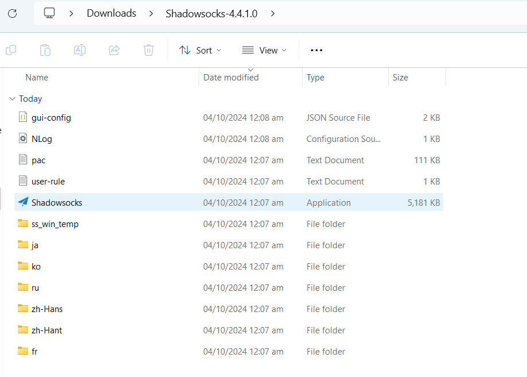This screenshot has width=527, height=377.
Task: Click the Refresh icon in address bar
Action: [x=13, y=13]
